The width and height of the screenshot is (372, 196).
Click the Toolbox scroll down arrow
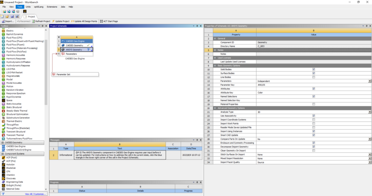(x=46, y=189)
